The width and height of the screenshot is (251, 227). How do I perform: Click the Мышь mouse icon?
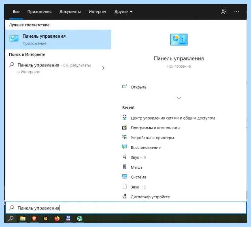click(125, 167)
